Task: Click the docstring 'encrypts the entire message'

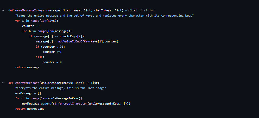Action: (61, 88)
